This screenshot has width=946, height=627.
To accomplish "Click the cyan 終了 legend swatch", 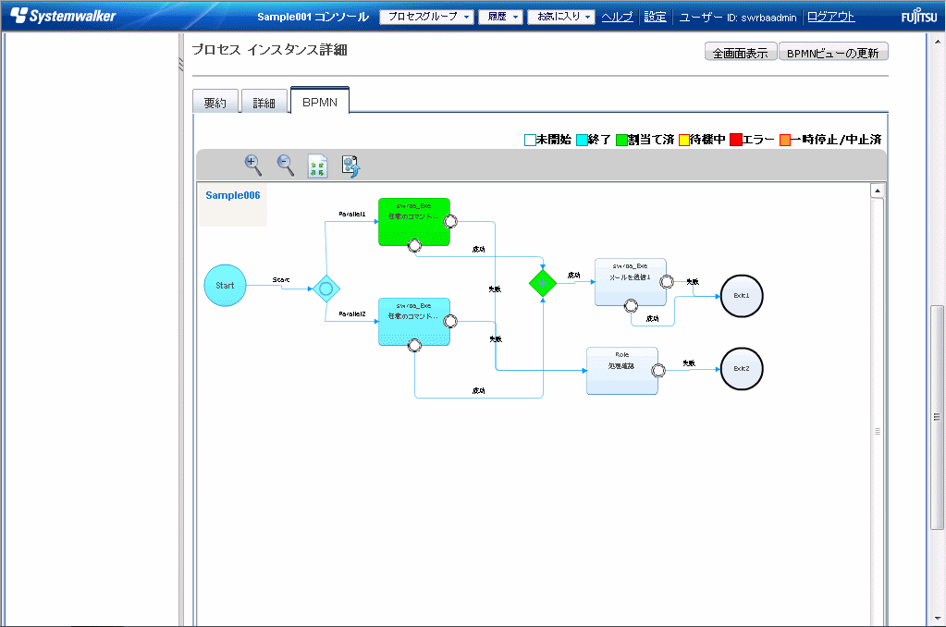I will 582,140.
